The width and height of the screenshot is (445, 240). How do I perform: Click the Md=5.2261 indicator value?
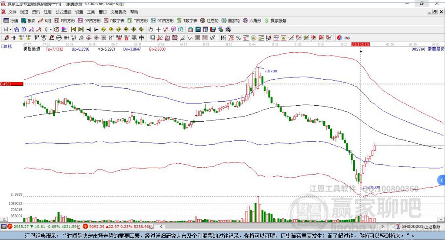pyautogui.click(x=106, y=49)
